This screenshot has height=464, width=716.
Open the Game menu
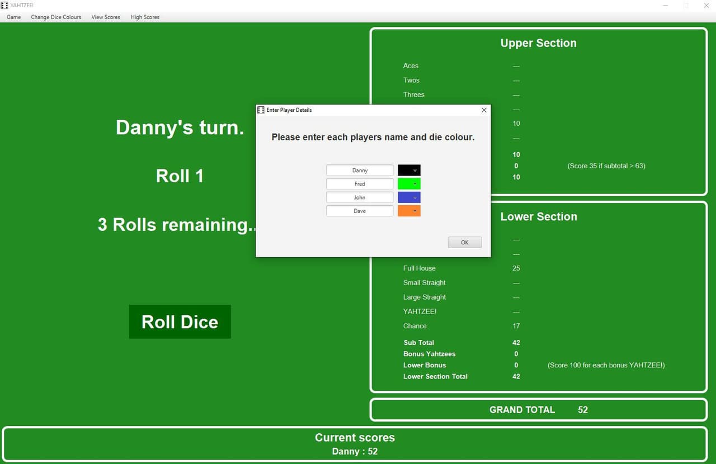[x=14, y=17]
